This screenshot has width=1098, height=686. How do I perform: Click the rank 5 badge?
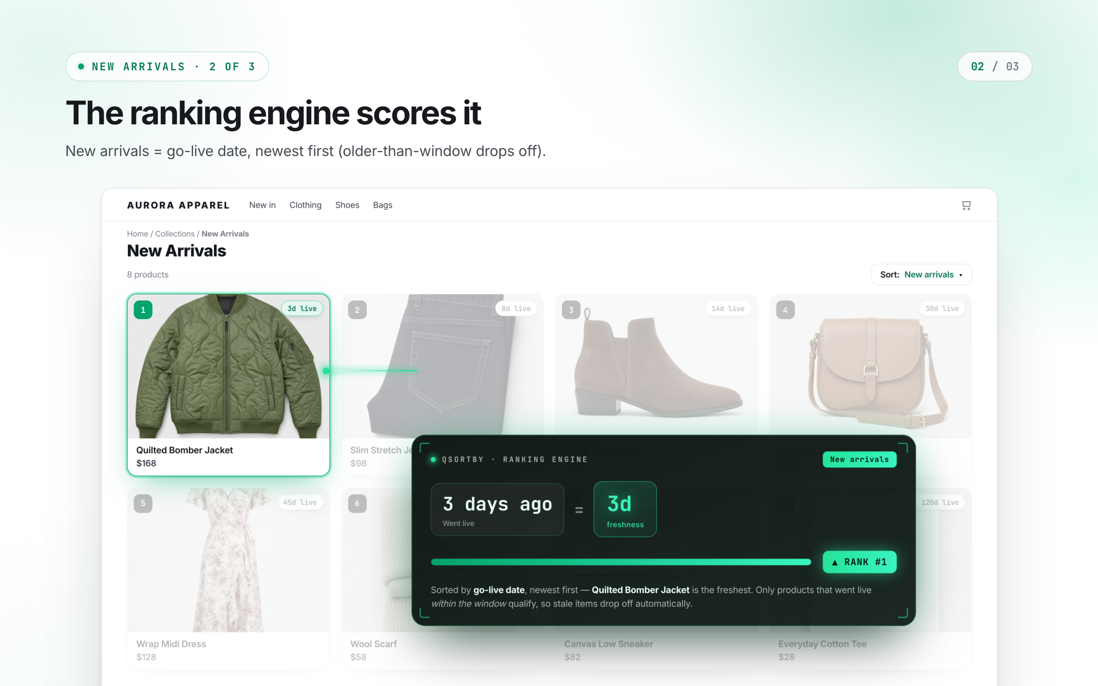[x=143, y=504]
